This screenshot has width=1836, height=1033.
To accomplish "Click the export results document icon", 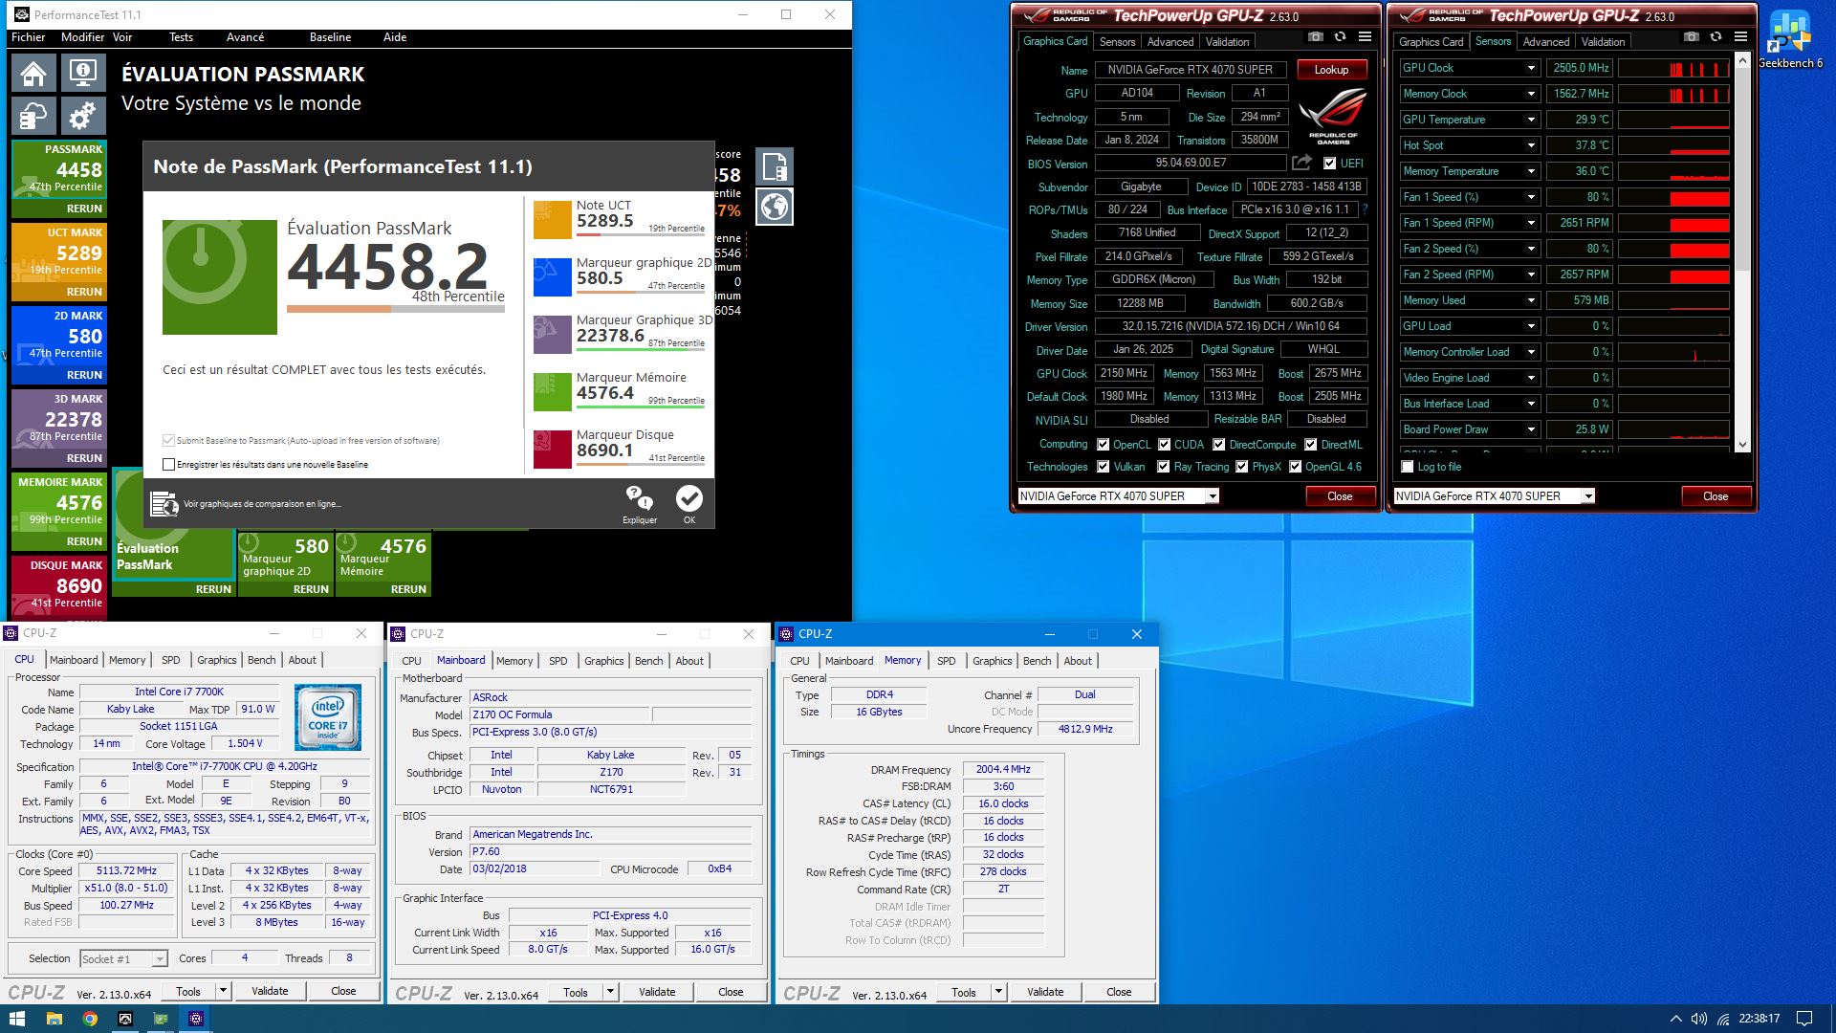I will [775, 166].
